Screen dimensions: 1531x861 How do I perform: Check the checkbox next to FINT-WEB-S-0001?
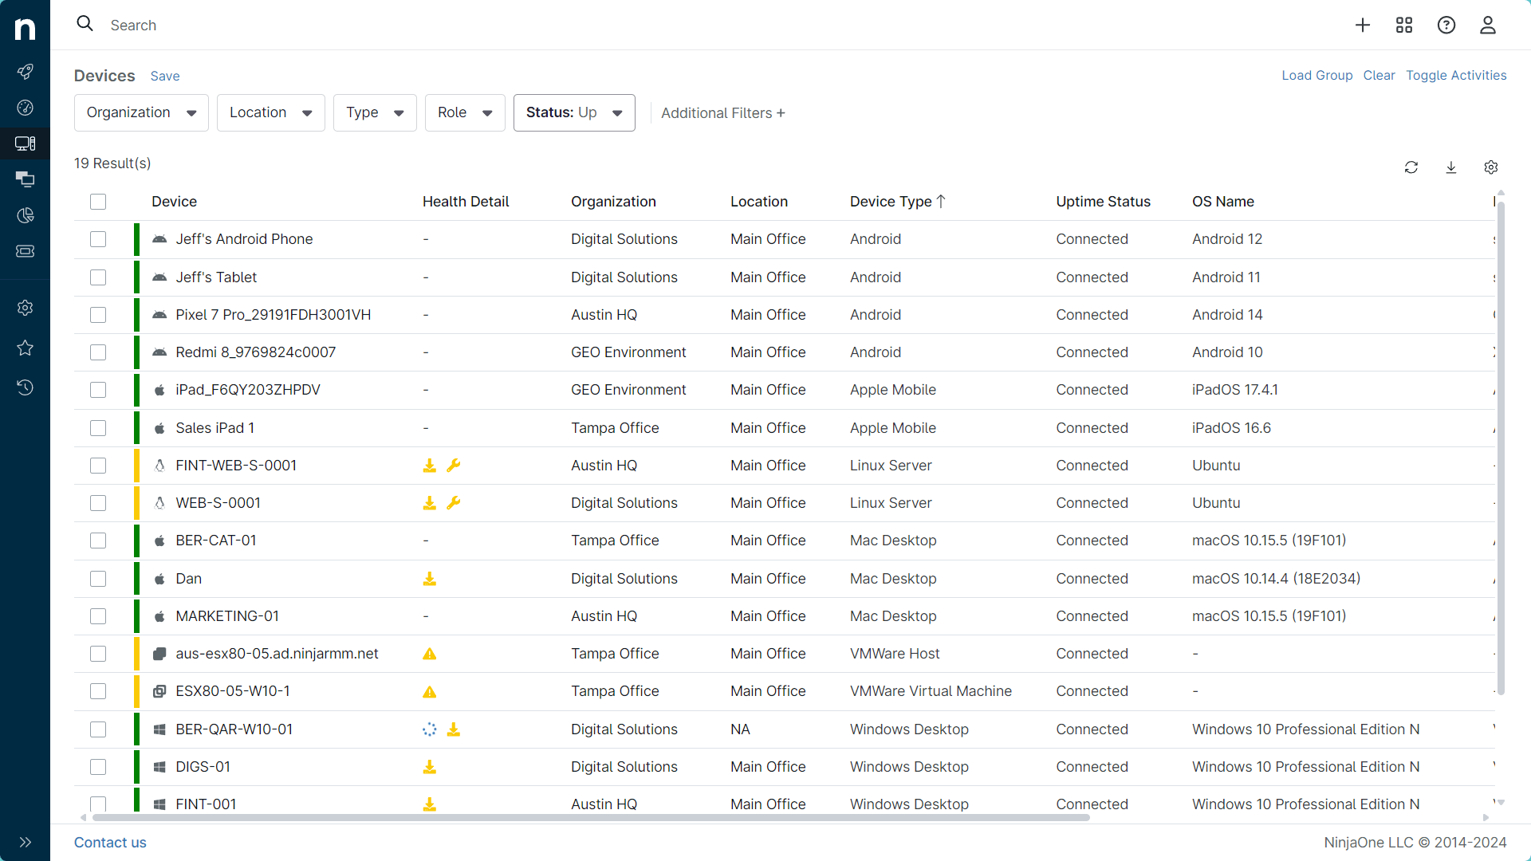coord(97,466)
